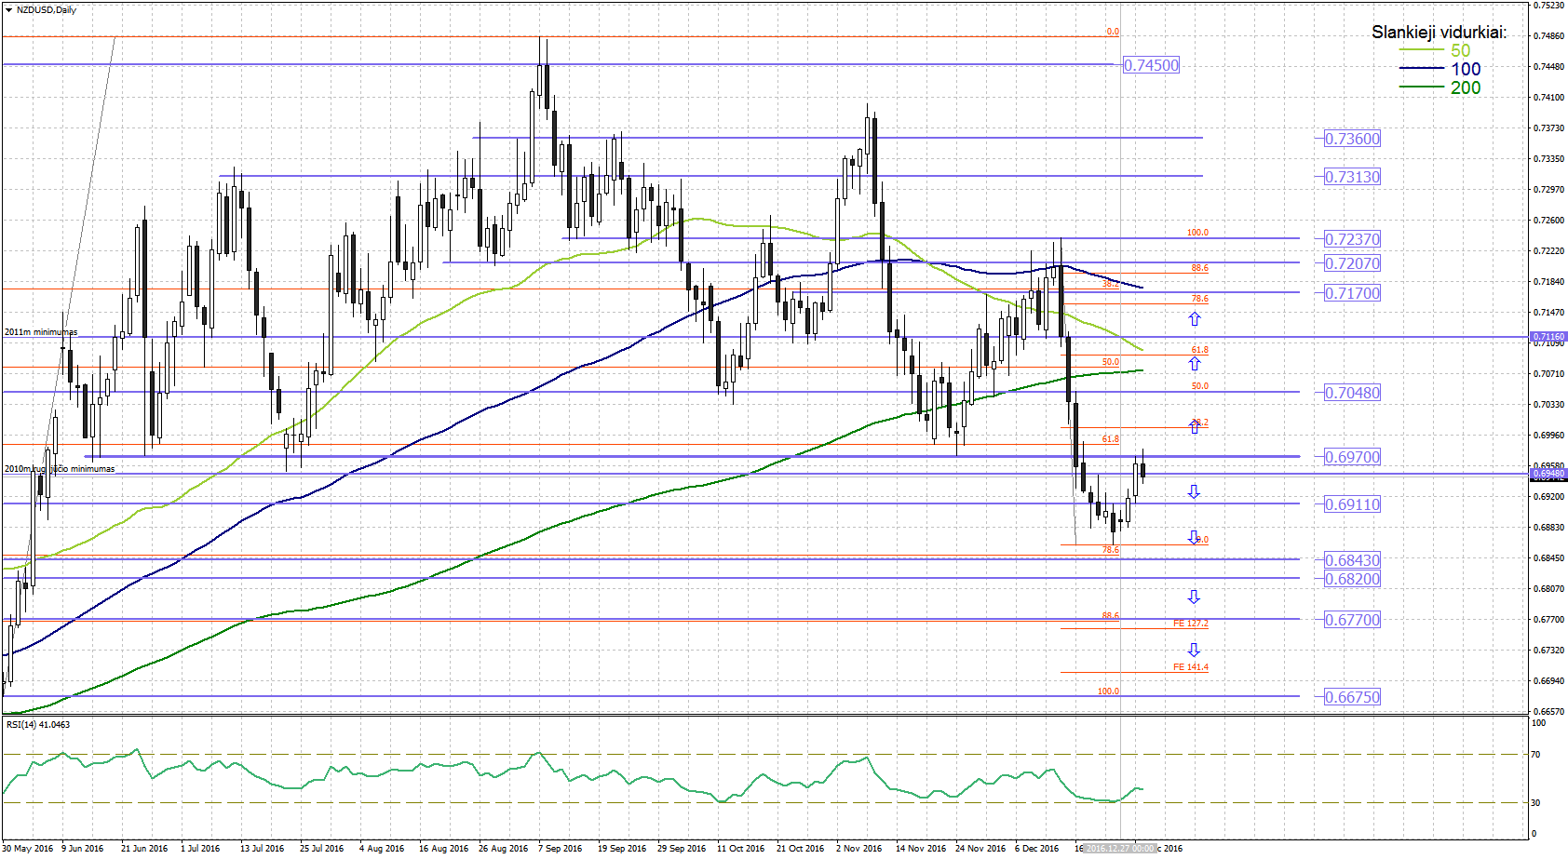Image resolution: width=1568 pixels, height=859 pixels.
Task: Select the 0.67700 price level label
Action: 1352,620
